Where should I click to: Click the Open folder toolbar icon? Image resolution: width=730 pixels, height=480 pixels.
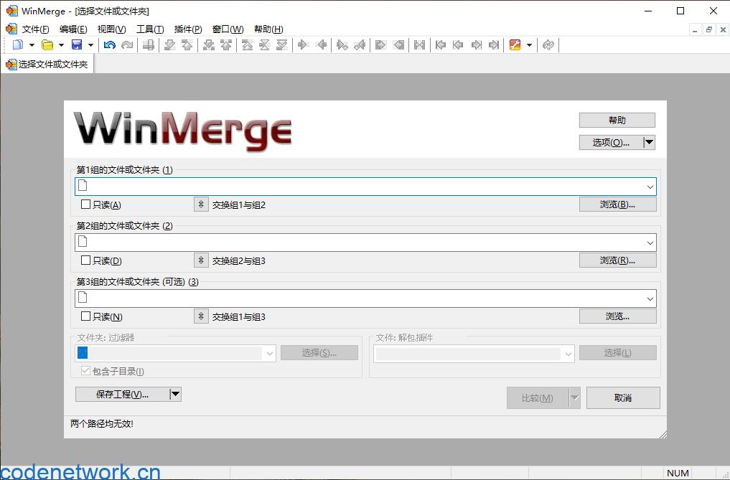pyautogui.click(x=47, y=45)
